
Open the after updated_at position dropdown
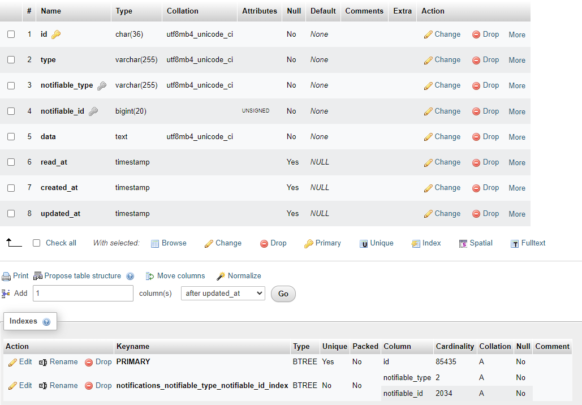click(x=223, y=294)
